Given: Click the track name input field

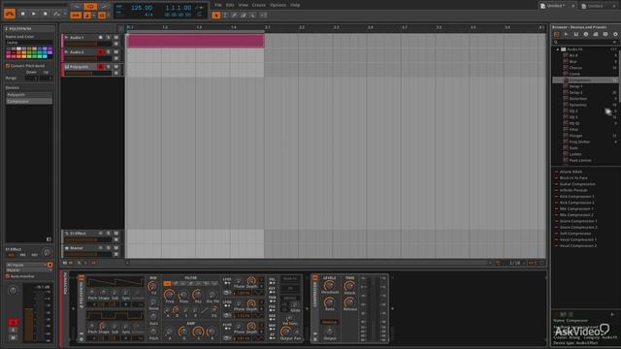Looking at the screenshot, I should tap(29, 43).
